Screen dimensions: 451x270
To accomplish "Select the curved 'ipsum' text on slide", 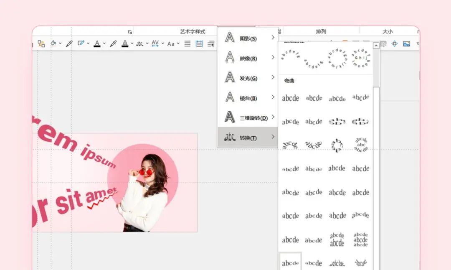I will click(99, 156).
